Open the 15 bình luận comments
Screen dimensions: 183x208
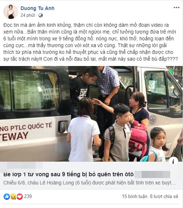click(x=134, y=197)
